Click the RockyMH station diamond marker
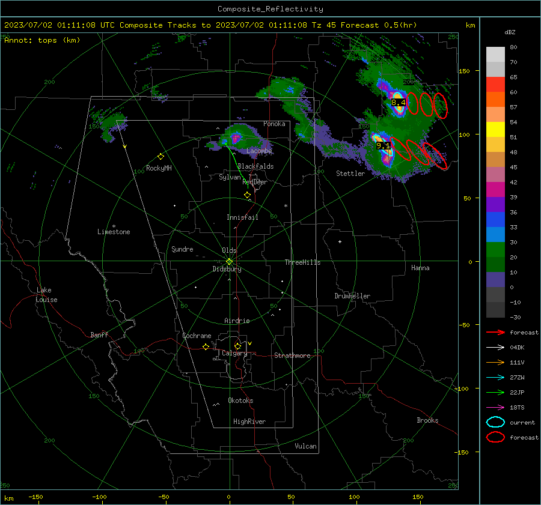This screenshot has height=505, width=541. 160,157
